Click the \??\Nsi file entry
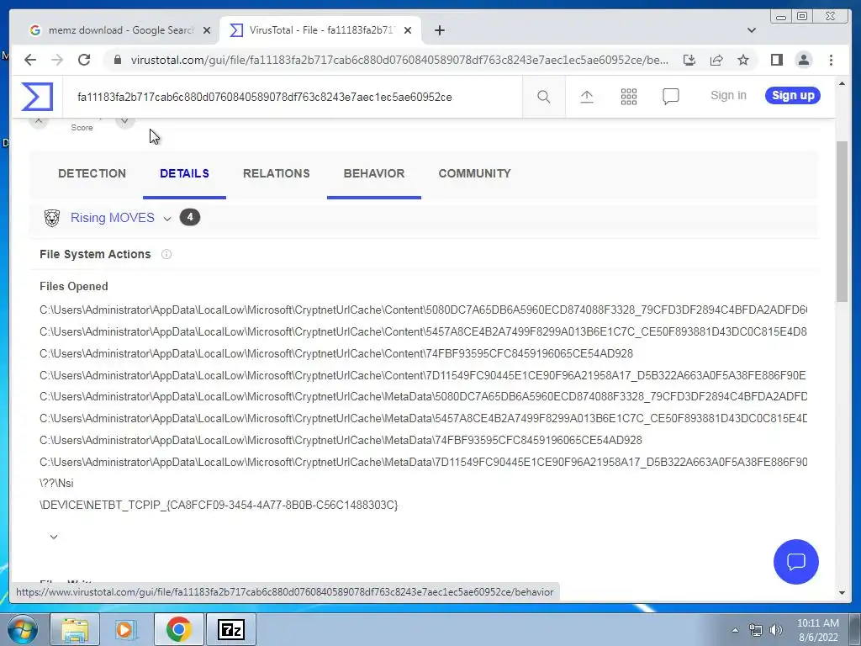 (56, 484)
